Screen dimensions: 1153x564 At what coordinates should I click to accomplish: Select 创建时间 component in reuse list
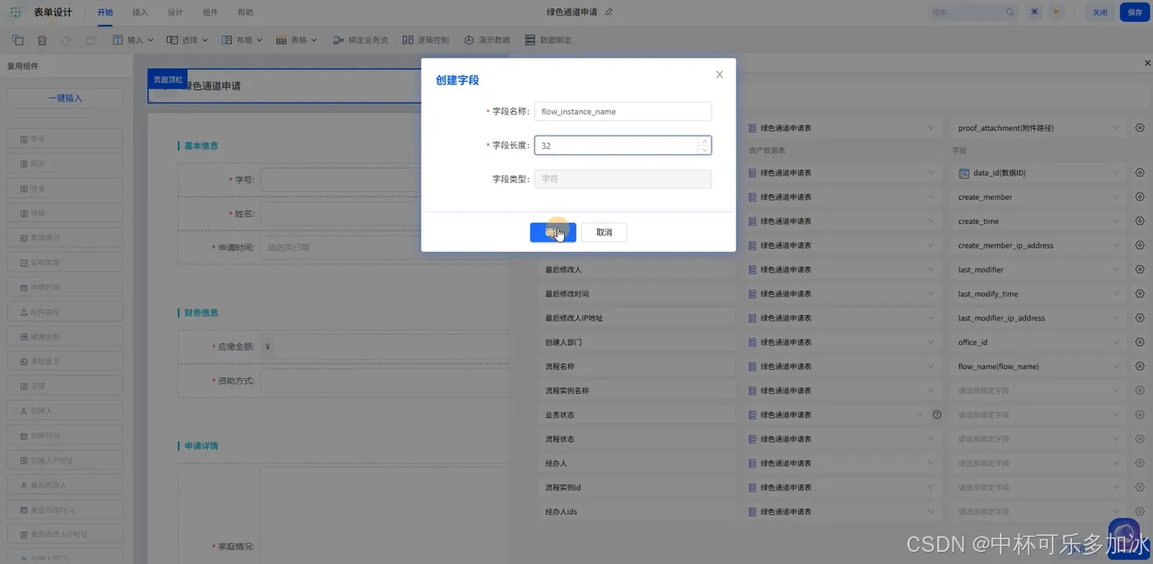[65, 435]
